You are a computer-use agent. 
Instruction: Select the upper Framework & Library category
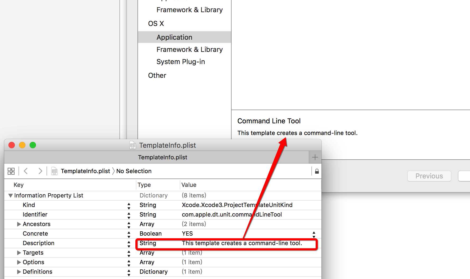[190, 10]
